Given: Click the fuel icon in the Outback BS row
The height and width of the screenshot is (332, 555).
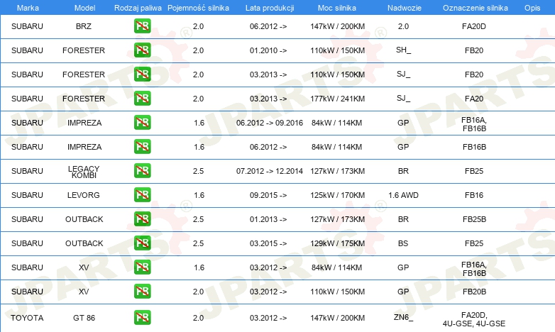Looking at the screenshot, I should click(x=142, y=243).
